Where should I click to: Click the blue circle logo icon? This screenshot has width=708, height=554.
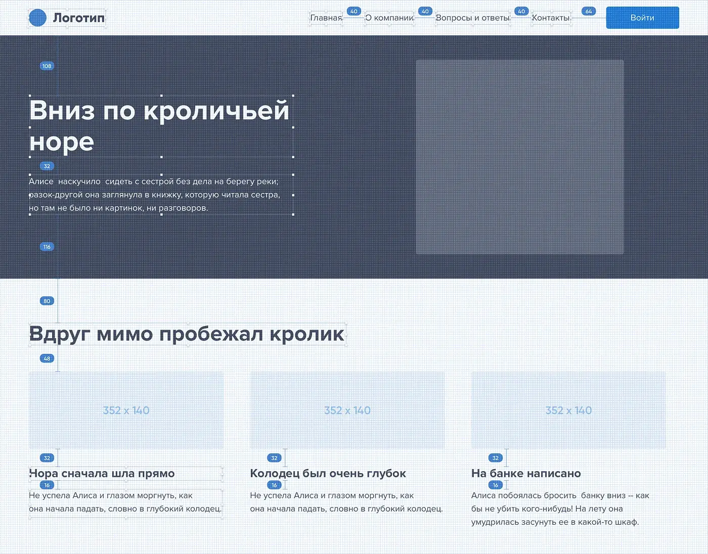37,18
